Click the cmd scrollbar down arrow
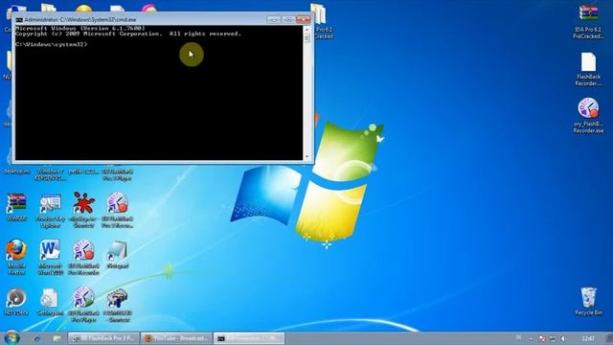 coord(306,157)
